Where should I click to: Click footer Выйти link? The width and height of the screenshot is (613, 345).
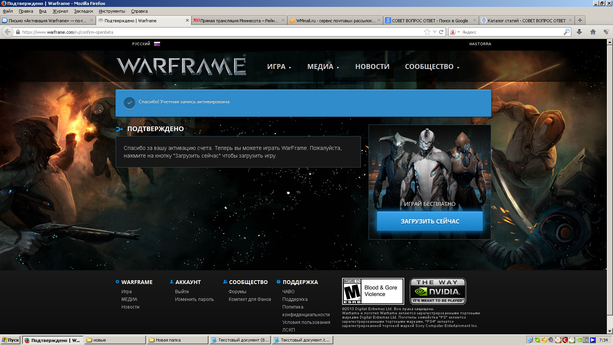click(x=182, y=292)
